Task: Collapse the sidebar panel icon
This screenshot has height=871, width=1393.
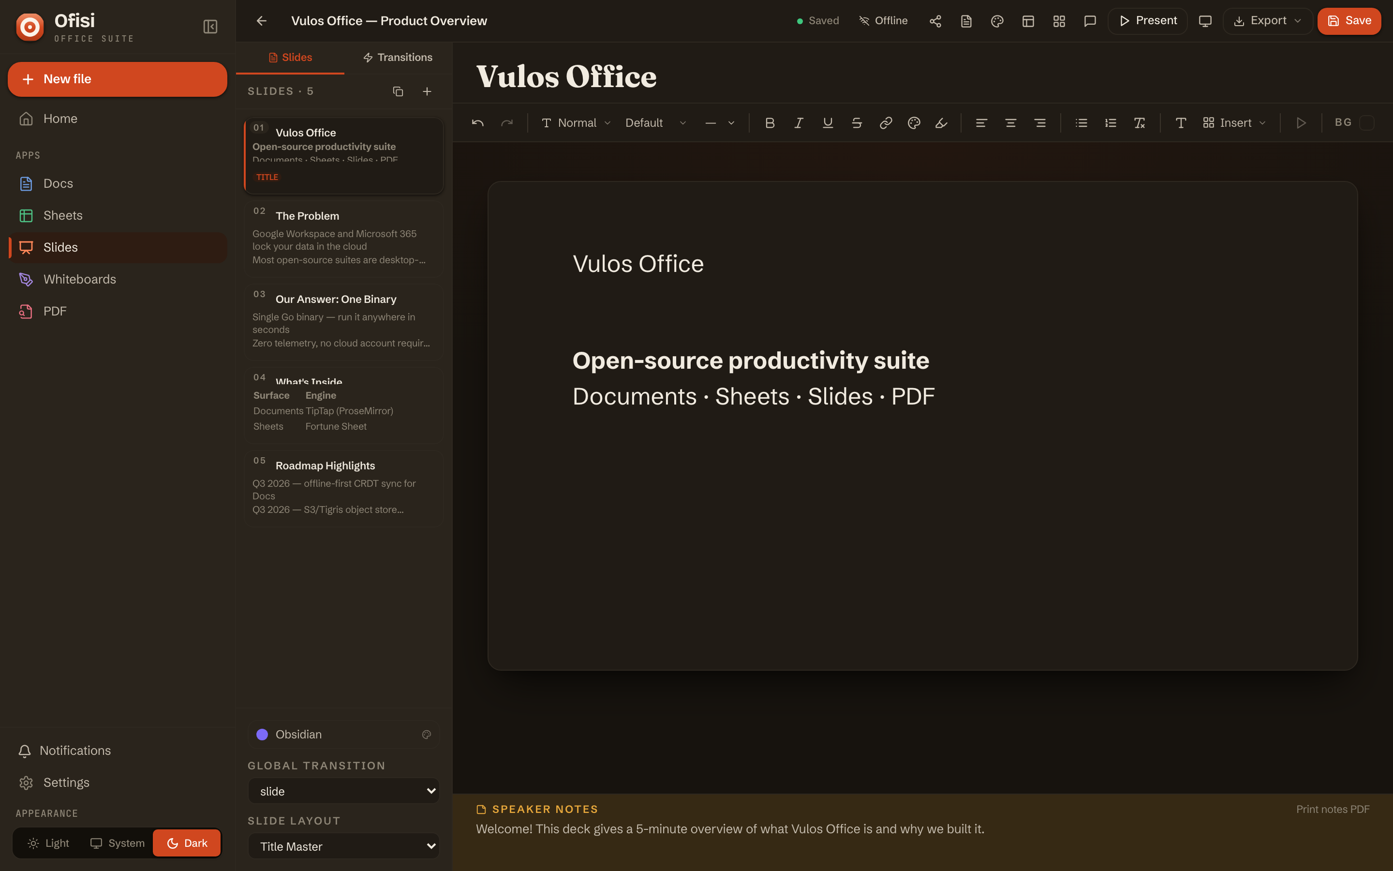Action: point(210,27)
